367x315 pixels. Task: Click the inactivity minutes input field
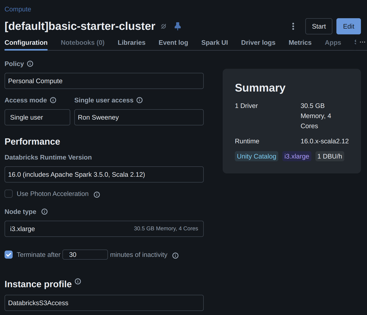(85, 255)
